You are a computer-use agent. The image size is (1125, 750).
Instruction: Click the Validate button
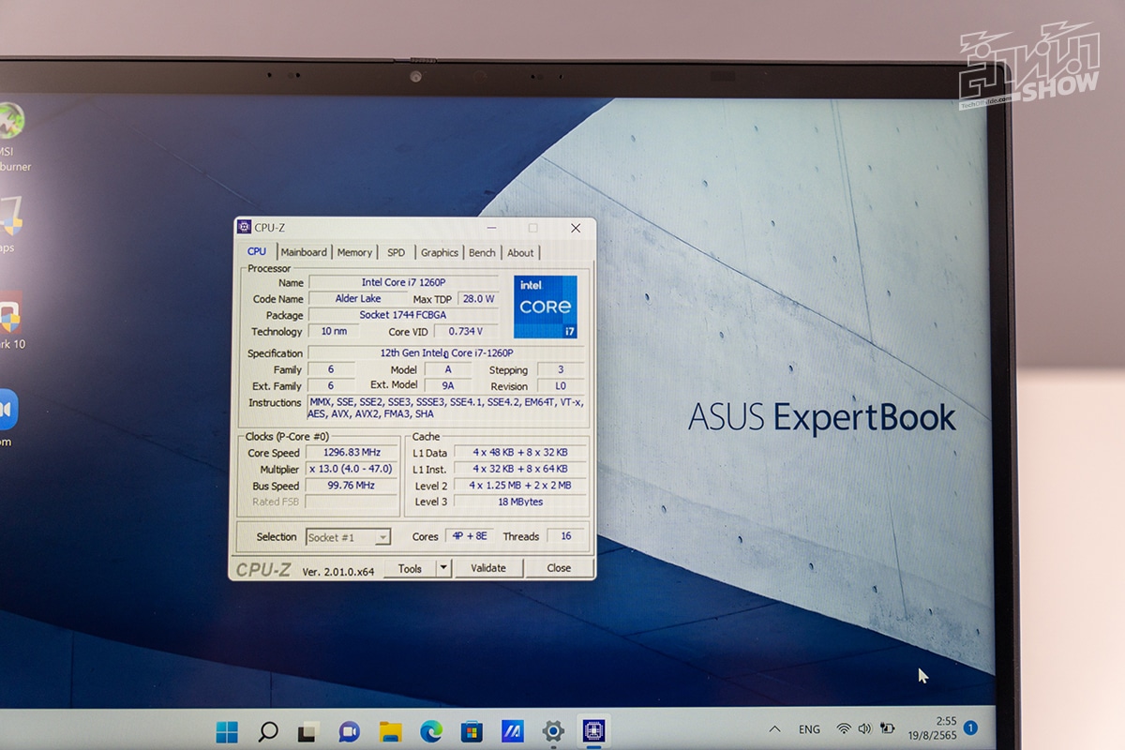click(487, 568)
